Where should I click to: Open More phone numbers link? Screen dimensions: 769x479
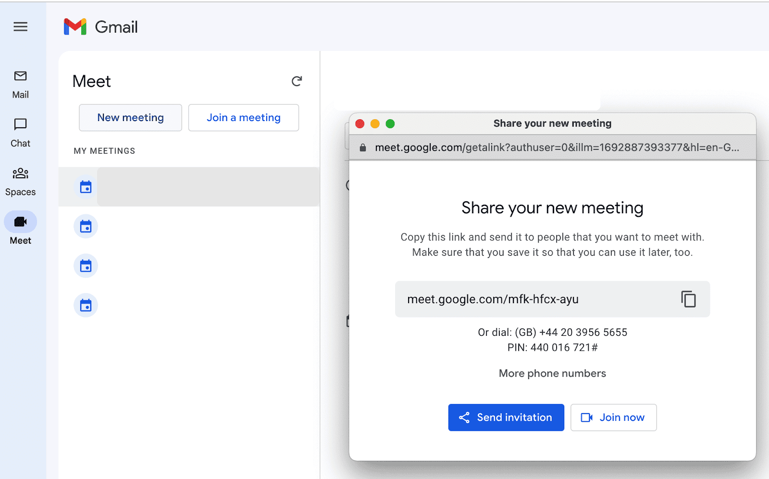tap(552, 373)
